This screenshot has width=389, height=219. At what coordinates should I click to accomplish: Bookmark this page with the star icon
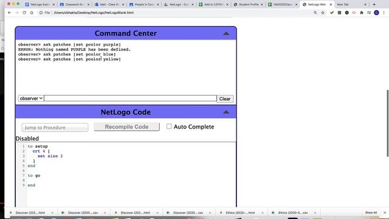click(x=323, y=12)
